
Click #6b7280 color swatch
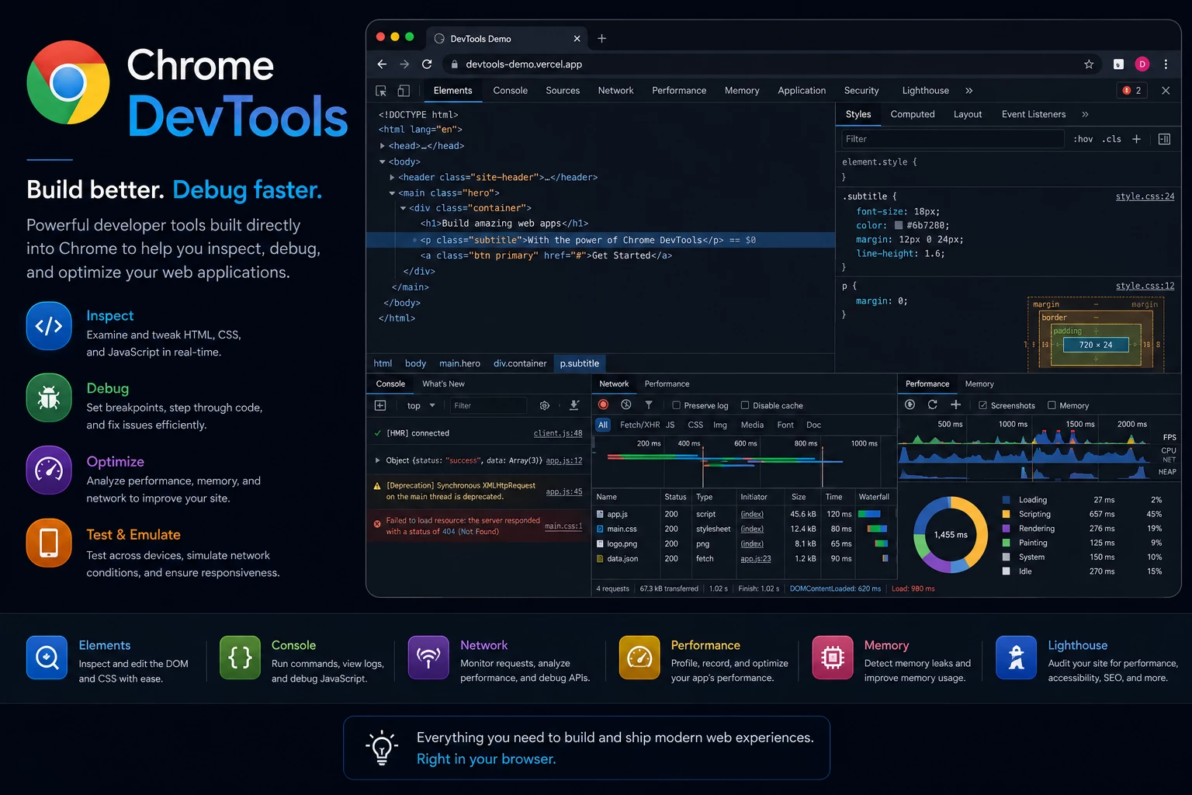coord(899,226)
